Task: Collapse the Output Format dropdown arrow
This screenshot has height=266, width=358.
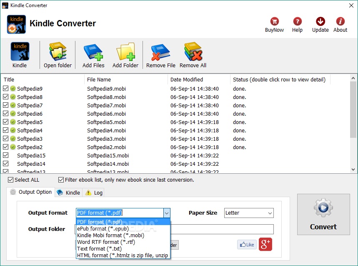Action: click(167, 213)
